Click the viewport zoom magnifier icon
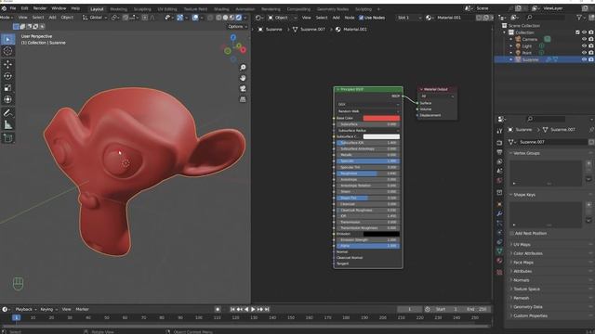Image resolution: width=595 pixels, height=334 pixels. 243,68
